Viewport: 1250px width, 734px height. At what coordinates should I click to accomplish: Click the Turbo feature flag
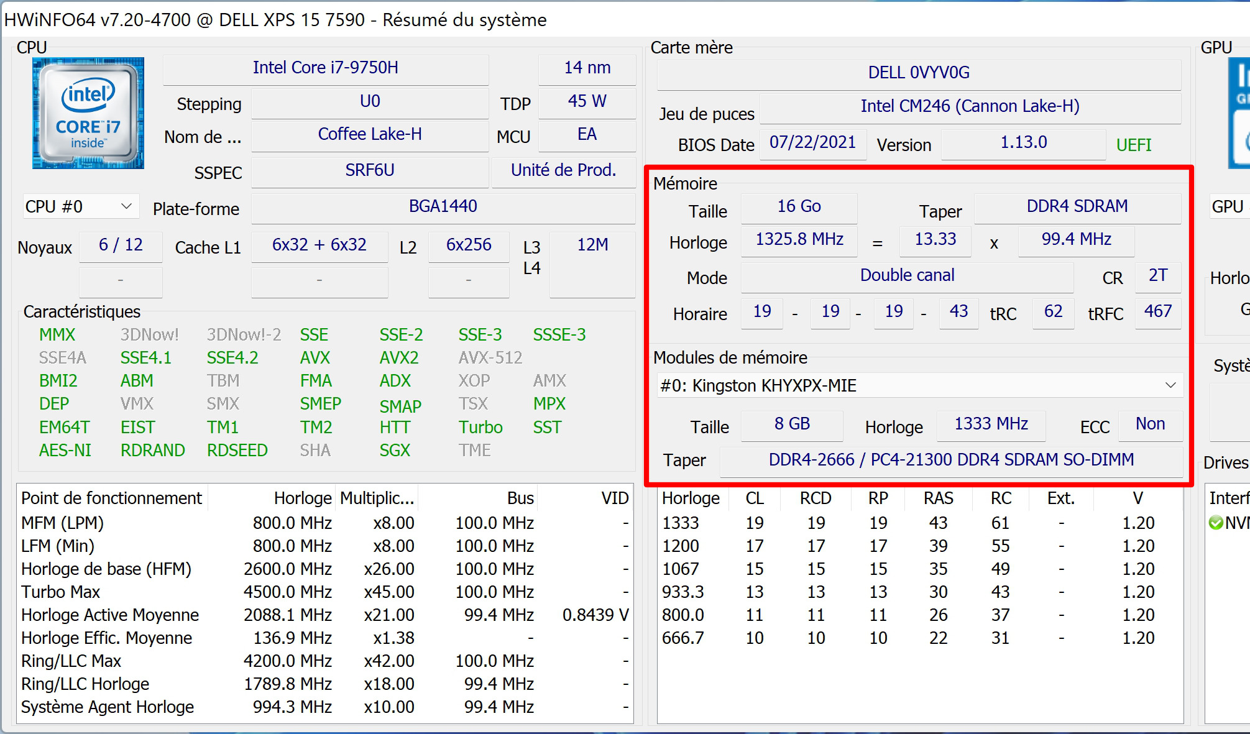click(x=480, y=428)
